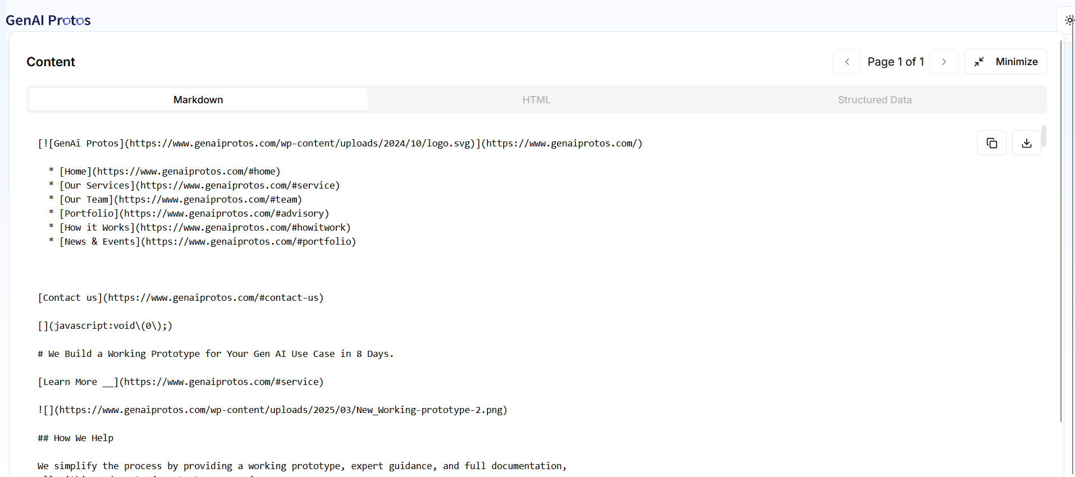Click the '## How We Help' line

coord(75,438)
